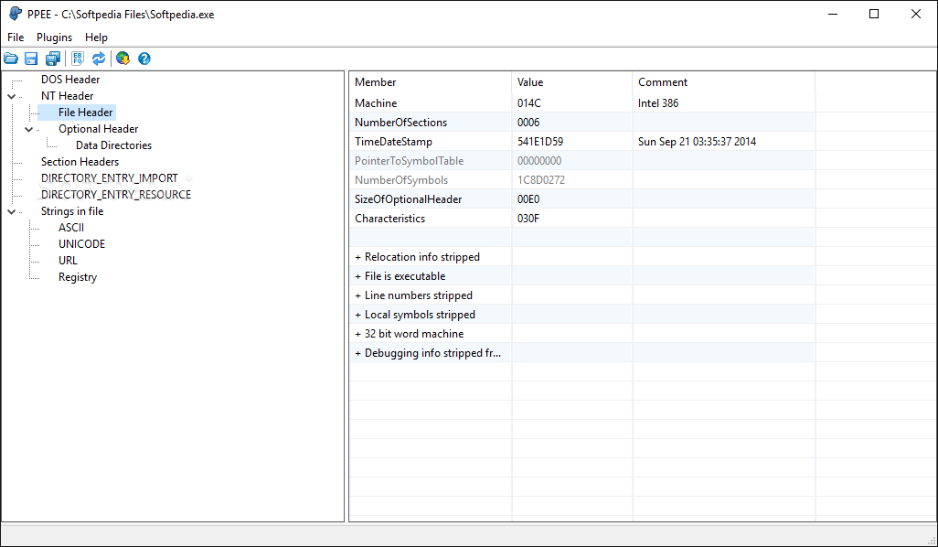Click the value 1C8D0272
This screenshot has height=547, width=938.
541,180
